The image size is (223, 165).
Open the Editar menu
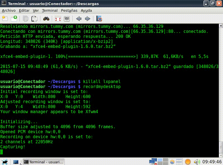tap(24, 10)
